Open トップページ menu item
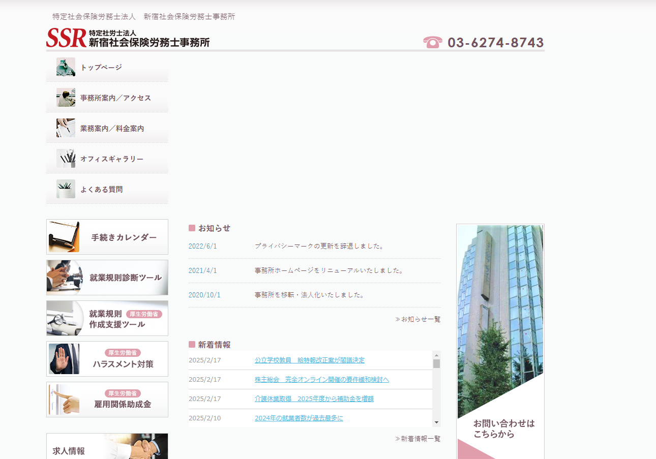 pos(107,67)
